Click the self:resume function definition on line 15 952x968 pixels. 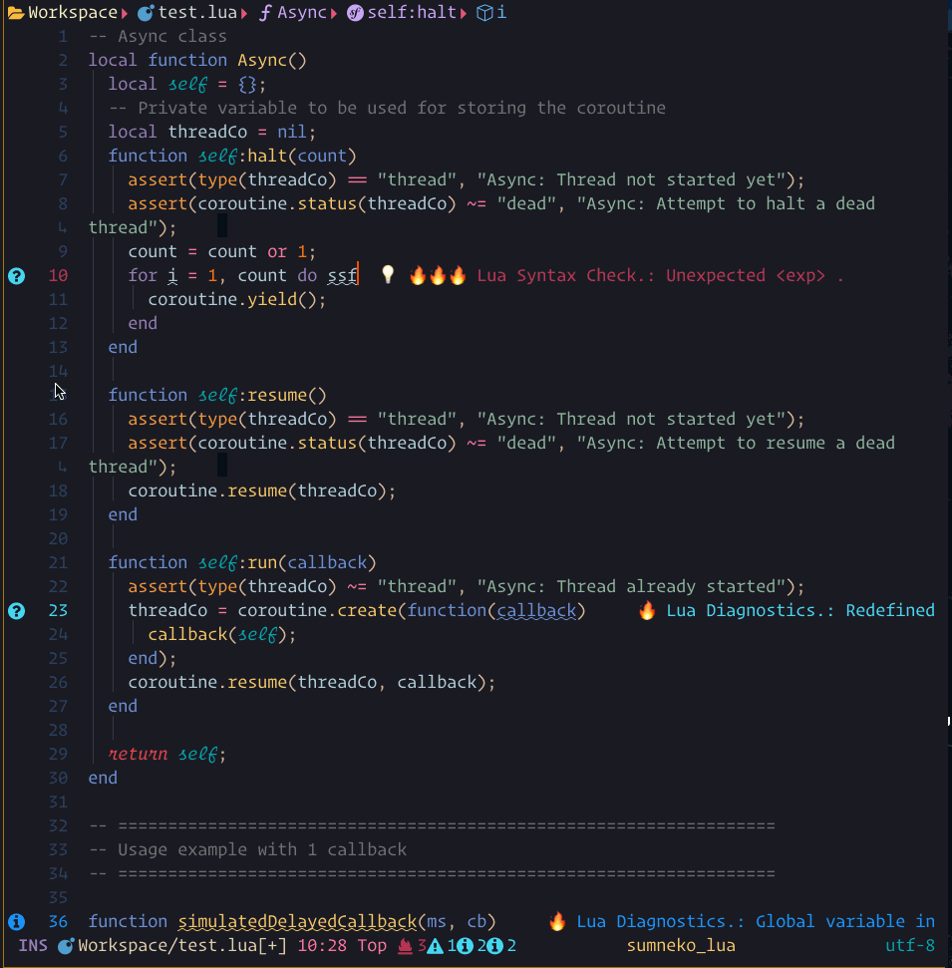click(217, 395)
